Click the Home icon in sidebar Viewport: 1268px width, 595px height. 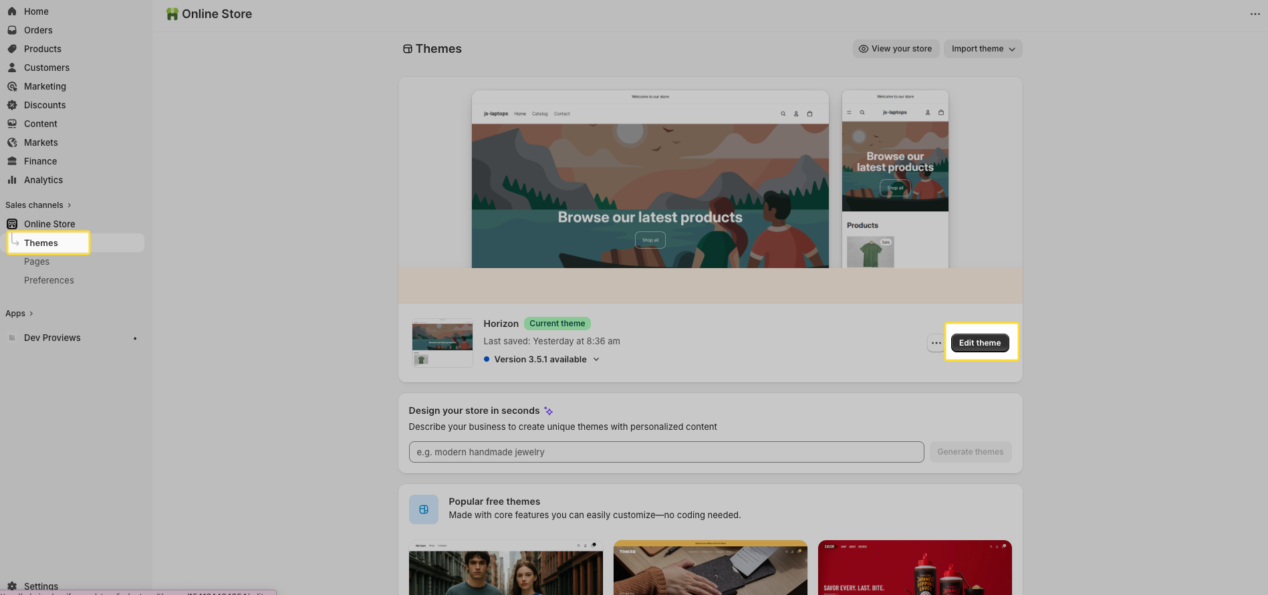12,11
